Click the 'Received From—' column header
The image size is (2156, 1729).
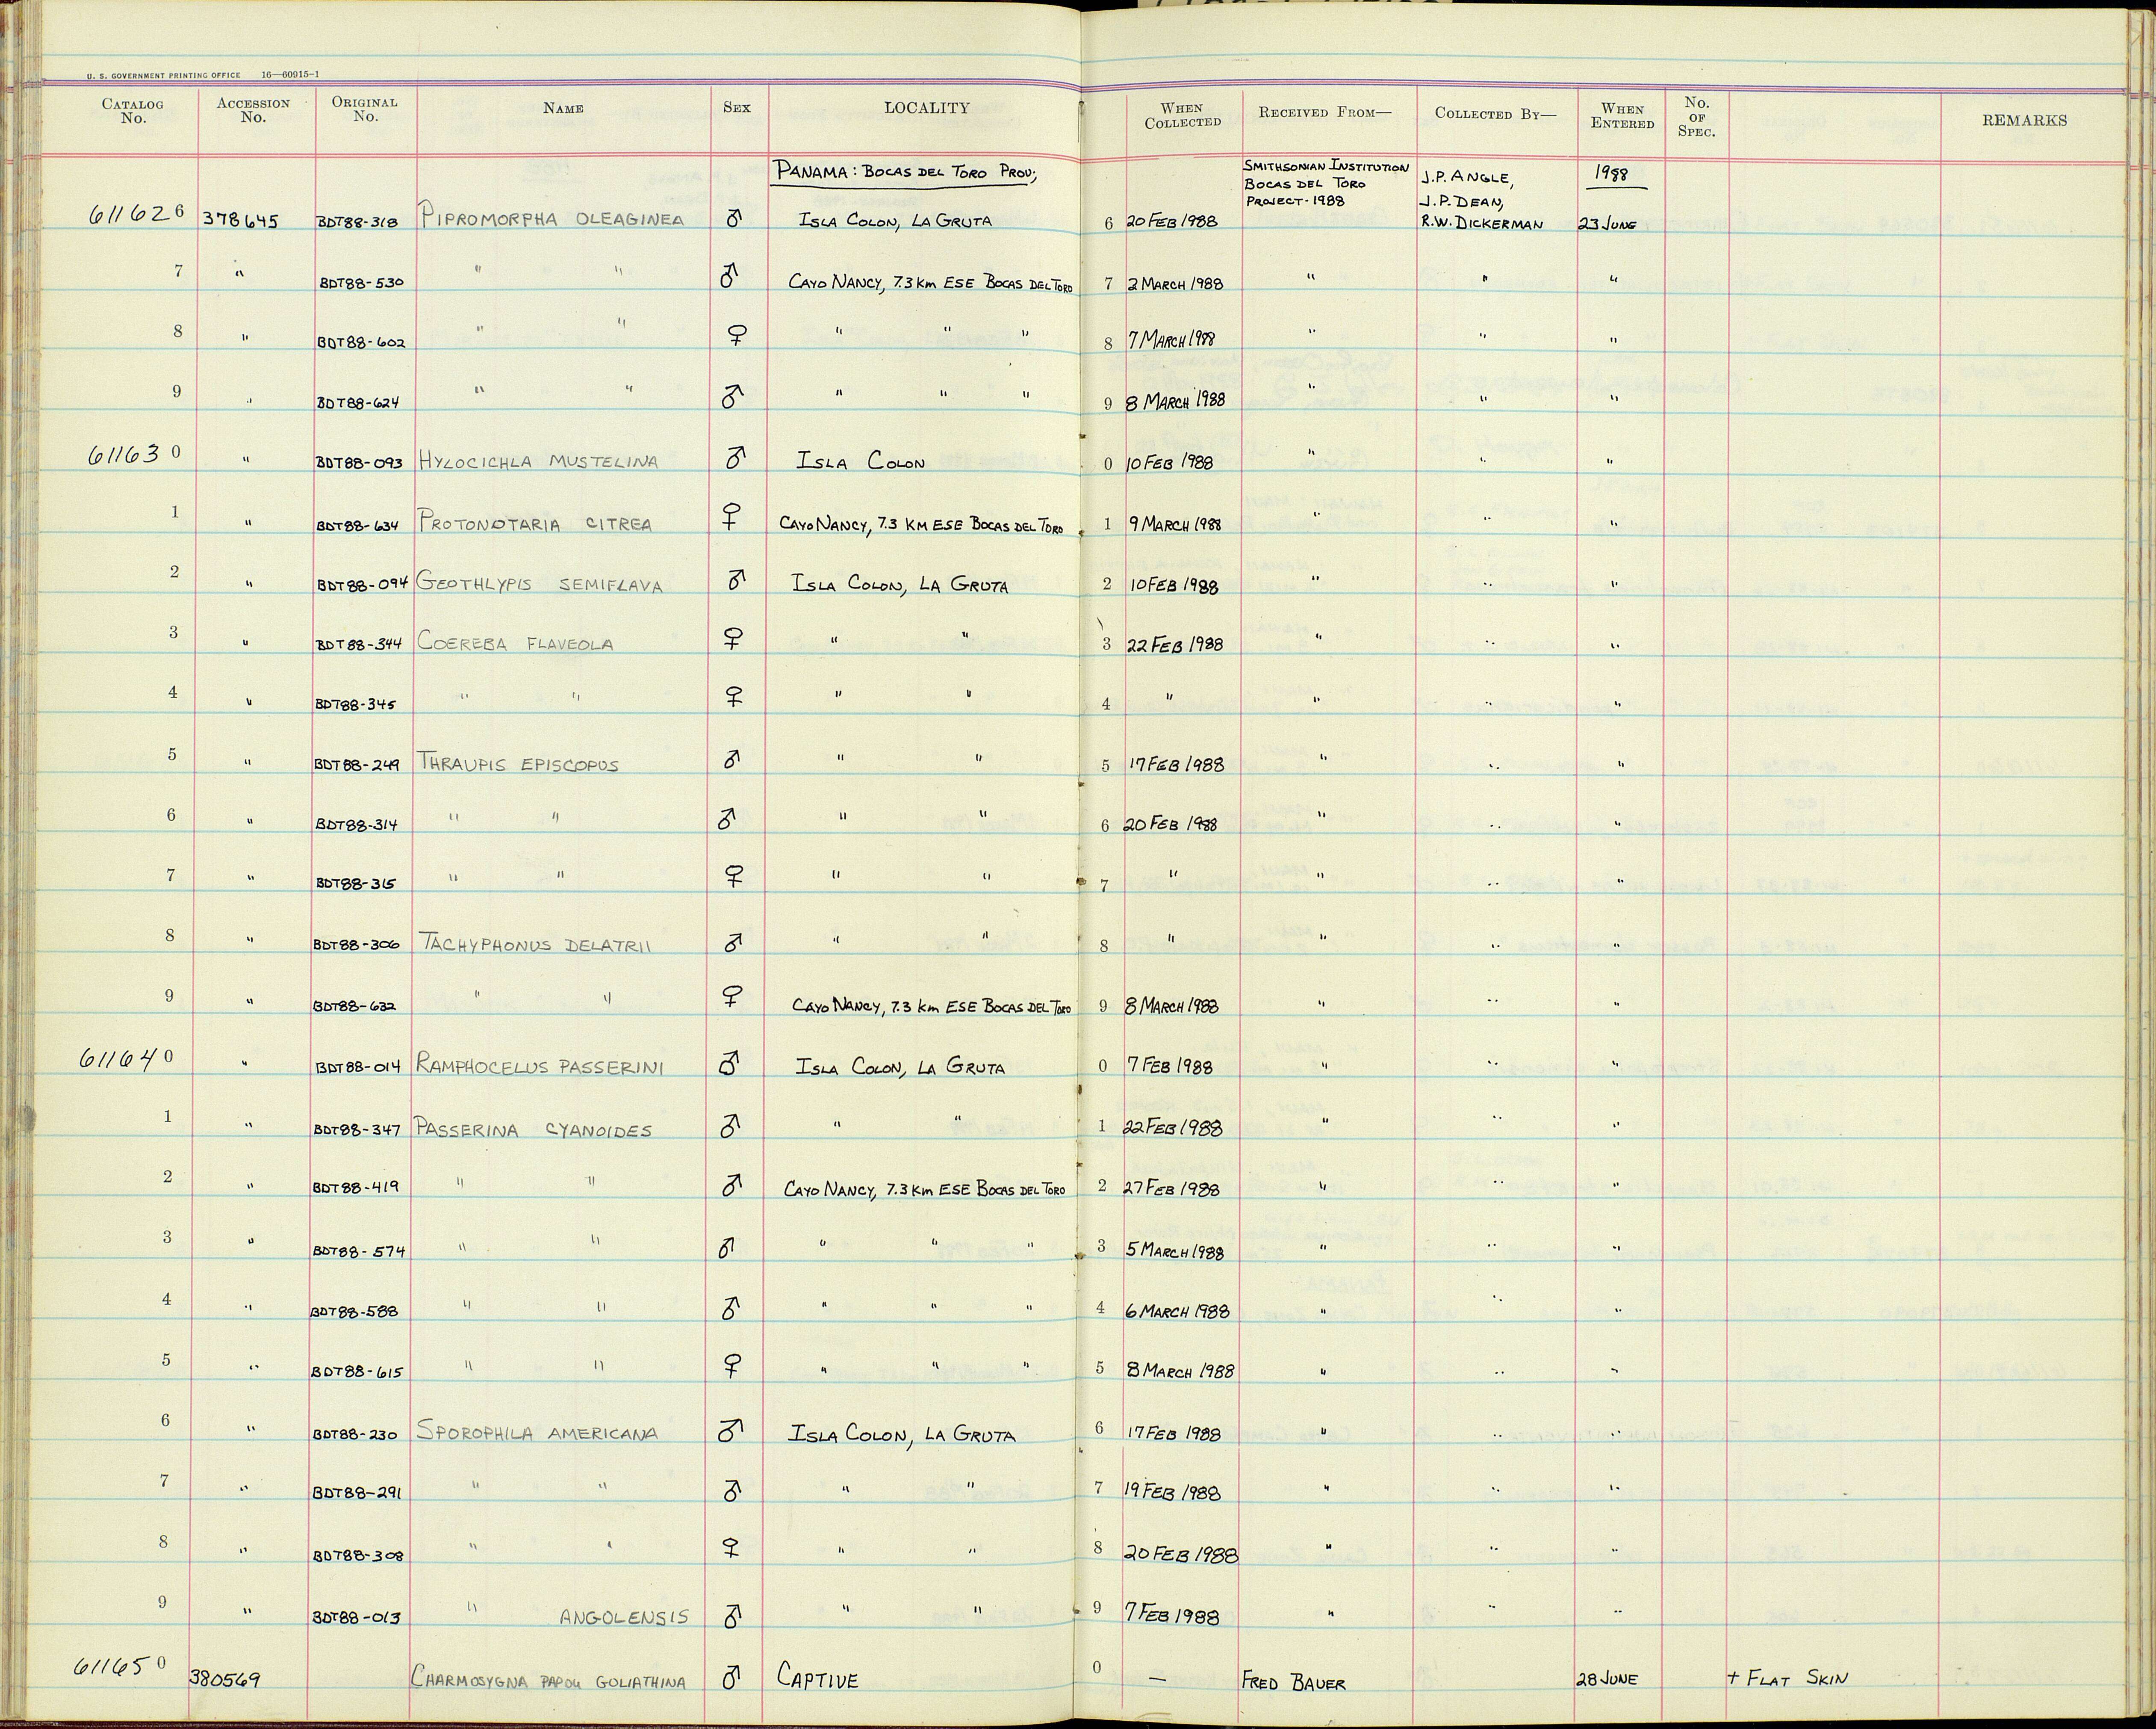(x=1325, y=113)
